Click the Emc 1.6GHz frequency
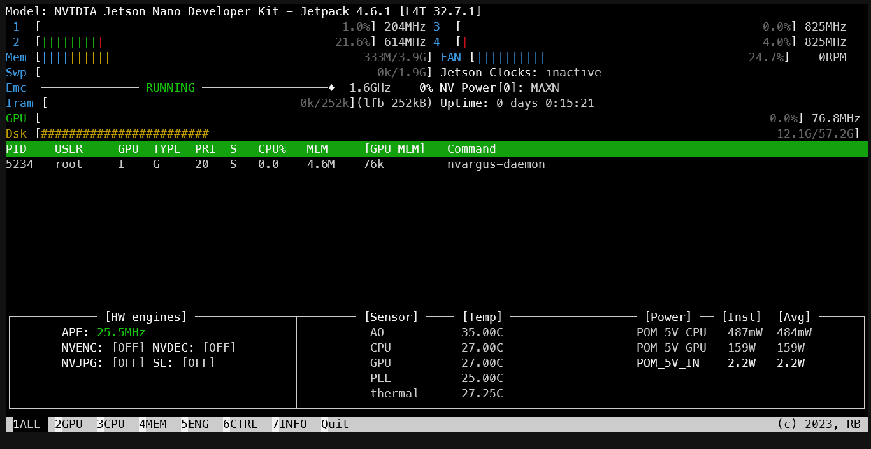This screenshot has width=871, height=449. 370,88
